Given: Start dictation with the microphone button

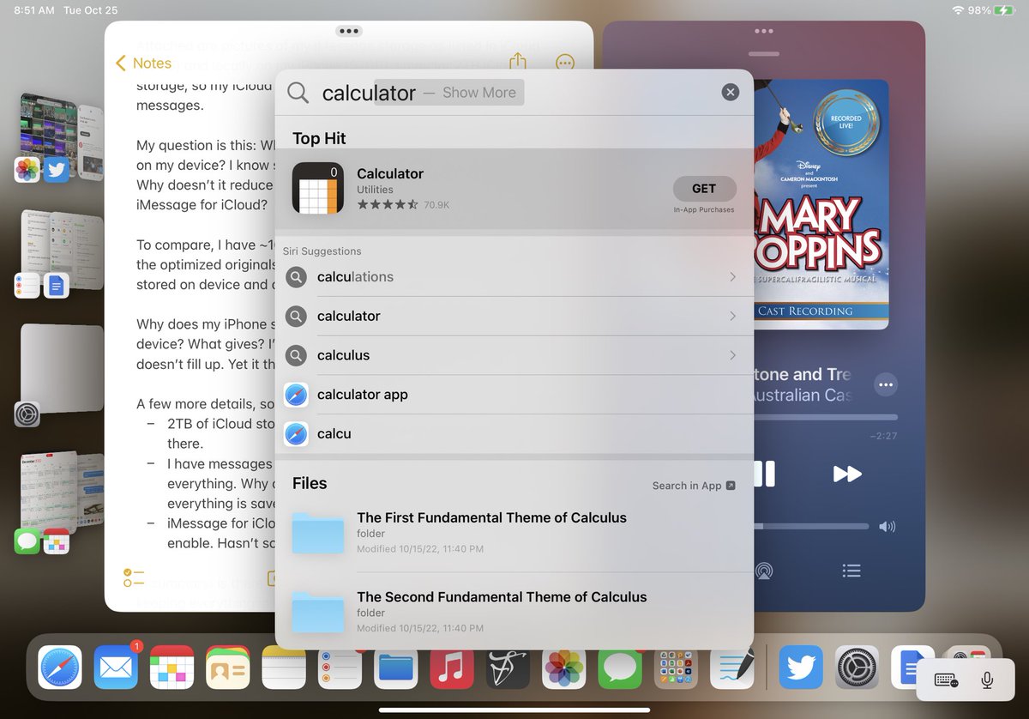Looking at the screenshot, I should click(x=987, y=680).
